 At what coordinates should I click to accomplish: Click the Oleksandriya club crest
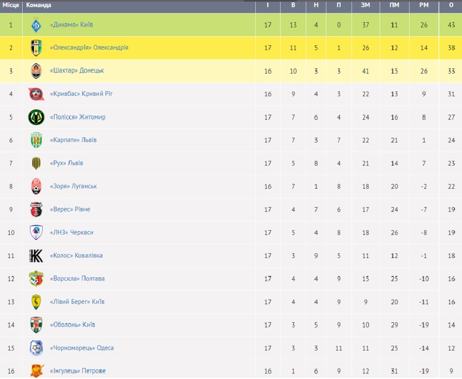(36, 48)
